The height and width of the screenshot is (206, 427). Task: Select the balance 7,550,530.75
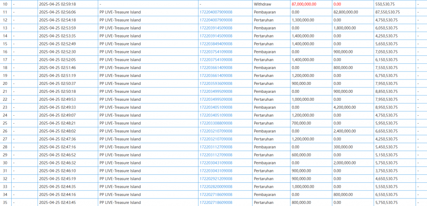pos(387,68)
